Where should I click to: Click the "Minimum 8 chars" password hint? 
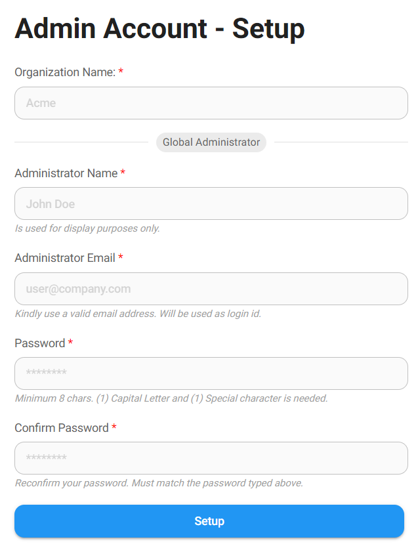pyautogui.click(x=171, y=398)
